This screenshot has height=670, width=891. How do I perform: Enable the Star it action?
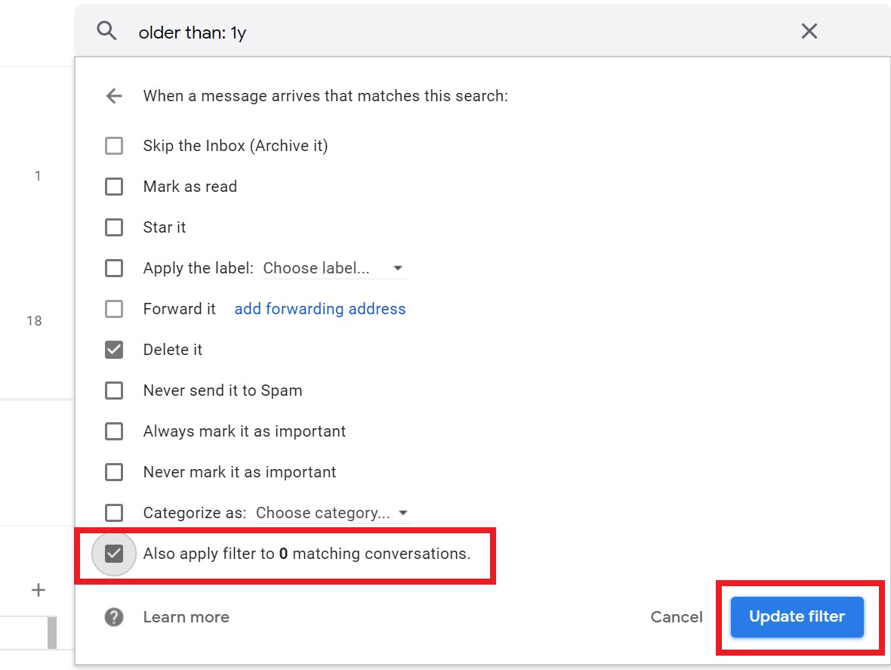[x=114, y=227]
